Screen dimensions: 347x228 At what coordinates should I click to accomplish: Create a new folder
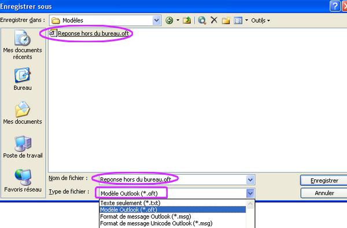point(226,21)
